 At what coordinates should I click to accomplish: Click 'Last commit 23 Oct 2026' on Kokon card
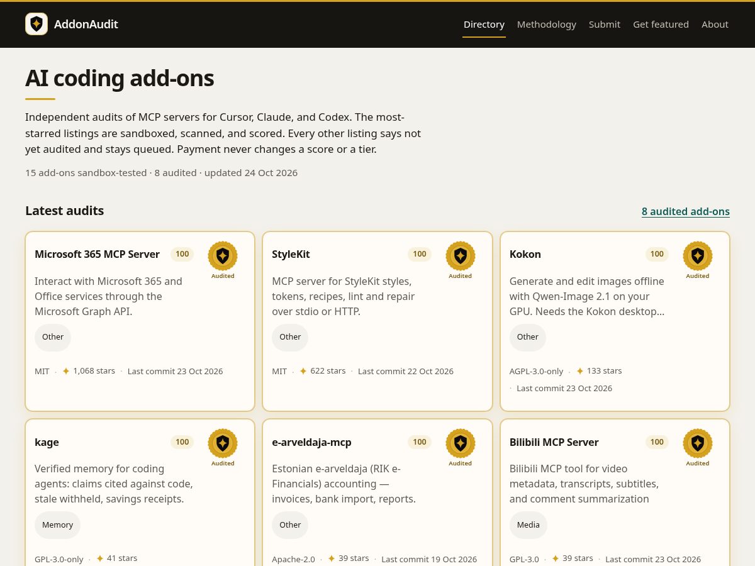pos(564,388)
